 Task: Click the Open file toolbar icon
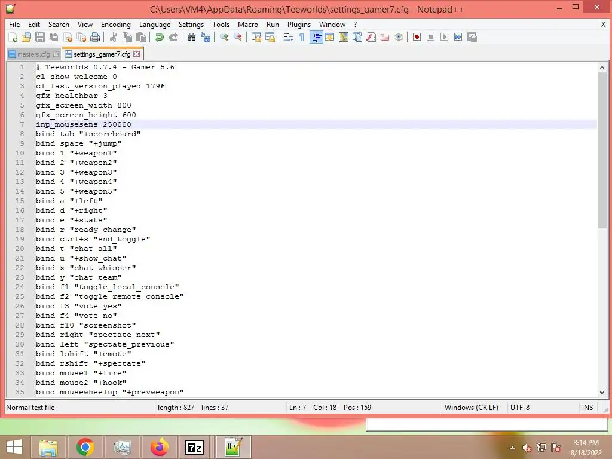(26, 37)
